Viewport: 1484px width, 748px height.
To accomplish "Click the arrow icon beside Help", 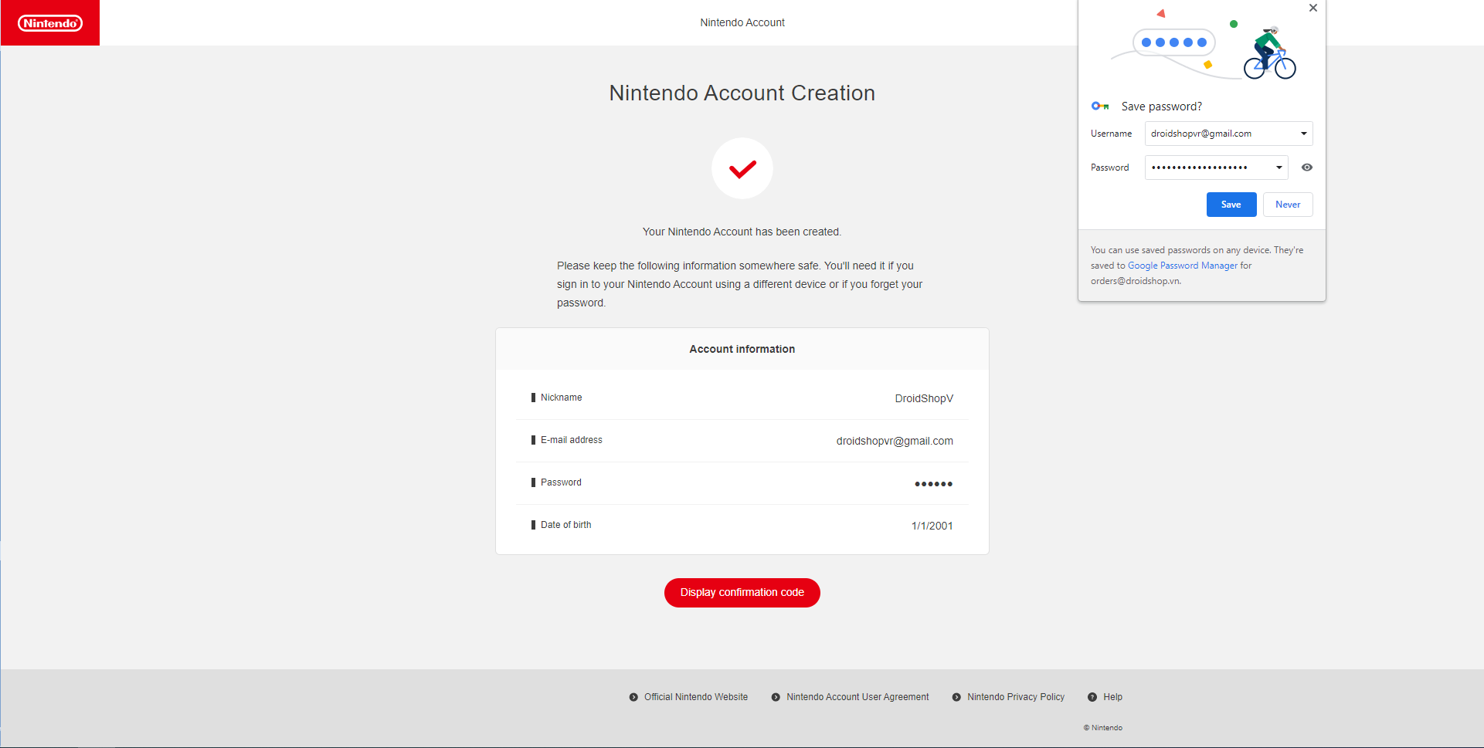I will 1092,697.
